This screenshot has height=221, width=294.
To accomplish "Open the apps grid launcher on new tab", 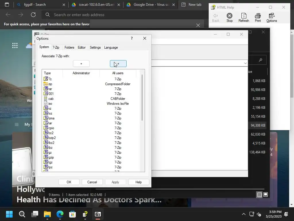I will pos(15,45).
